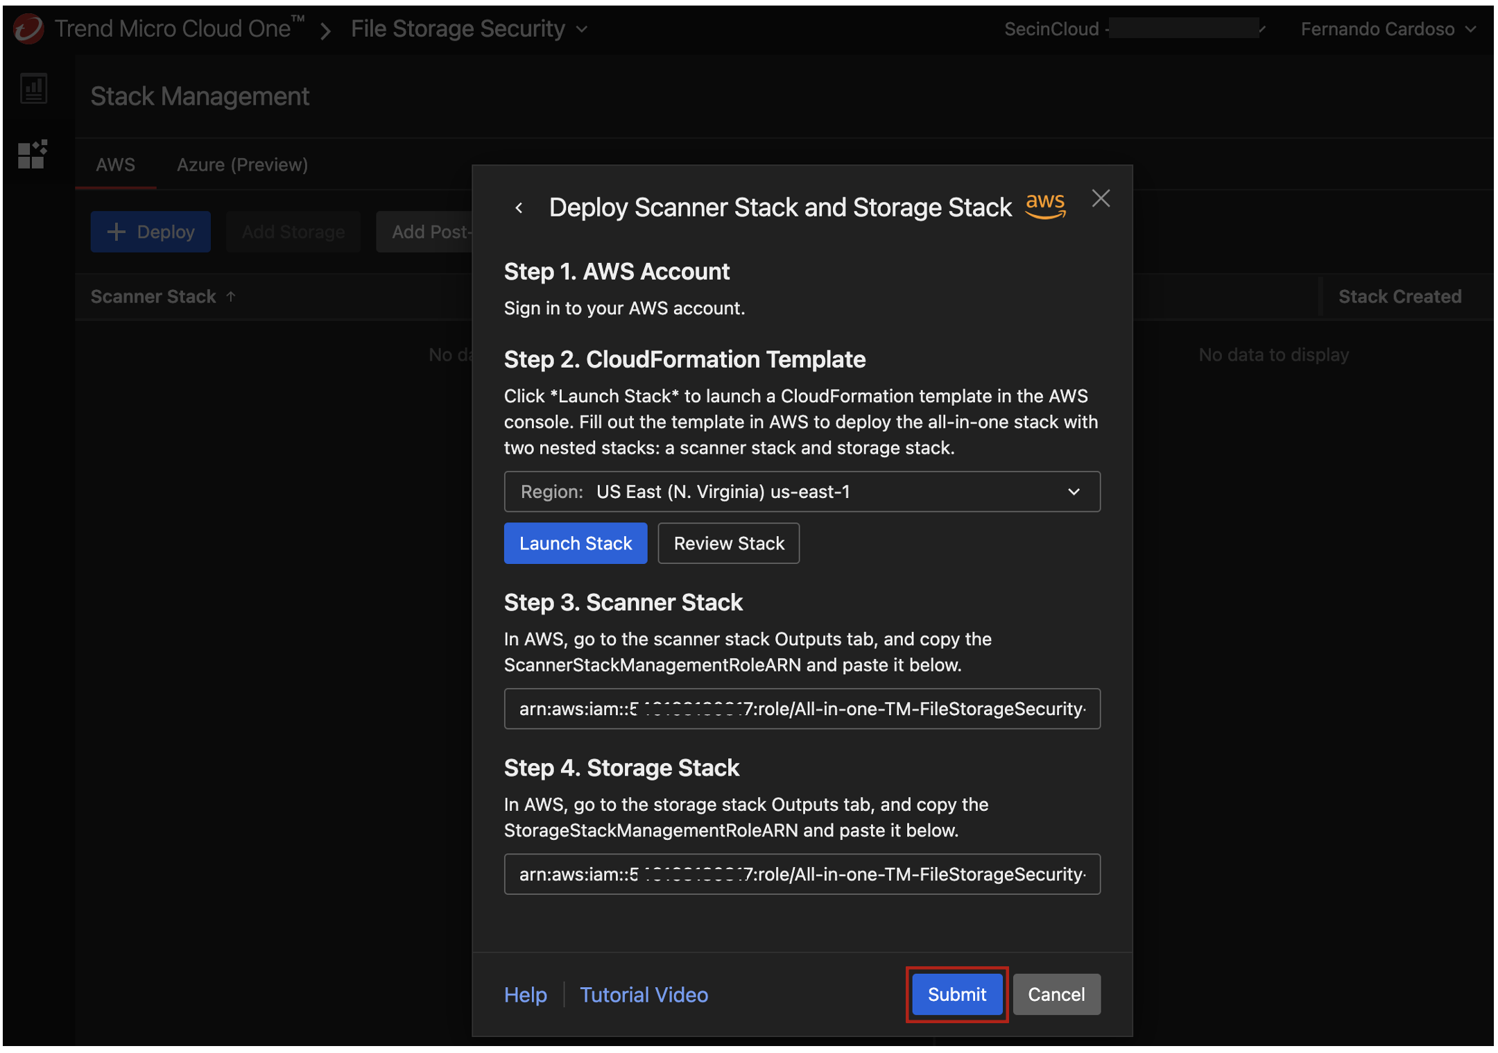The image size is (1498, 1053).
Task: Close the deploy dialog with X
Action: click(x=1101, y=198)
